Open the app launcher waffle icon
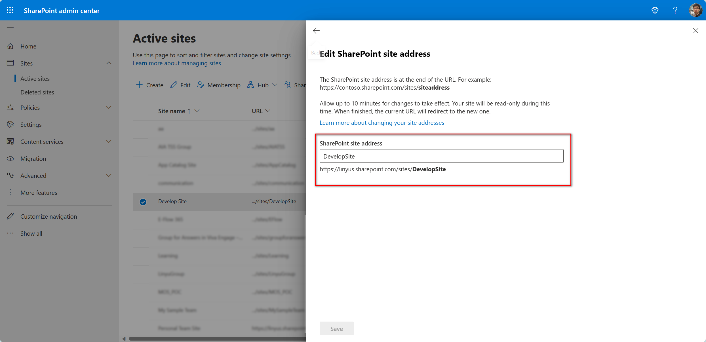This screenshot has width=706, height=342. (x=10, y=10)
